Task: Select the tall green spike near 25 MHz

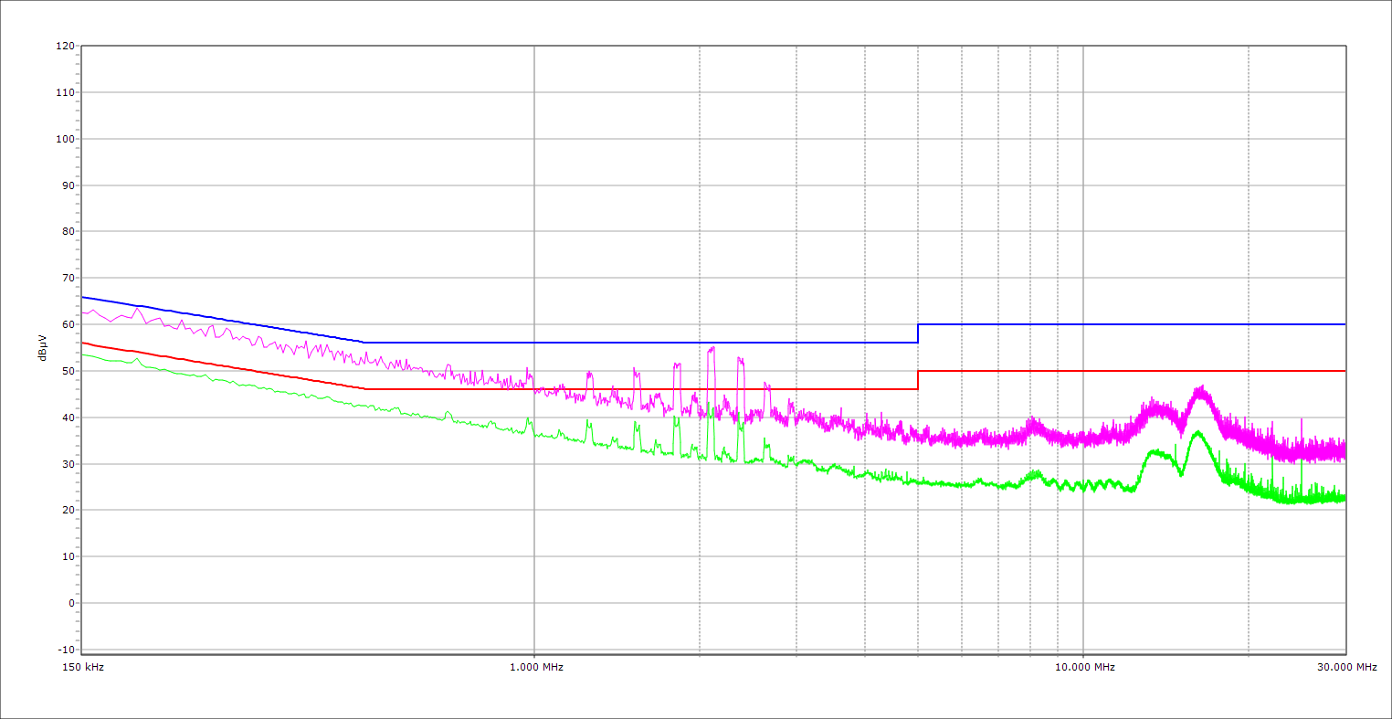Action: [1301, 437]
